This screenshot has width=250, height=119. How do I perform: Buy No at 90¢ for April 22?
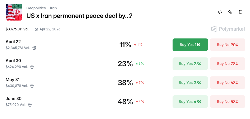[227, 45]
